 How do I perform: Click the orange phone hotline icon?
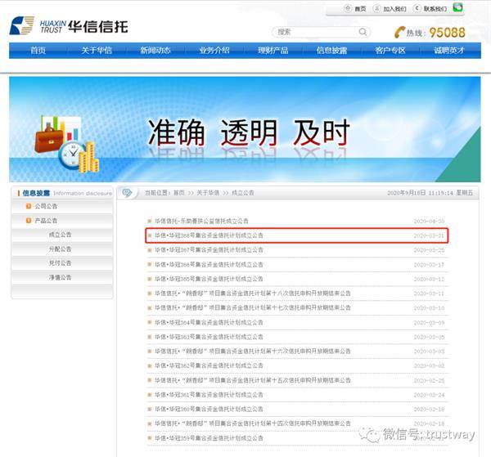pyautogui.click(x=399, y=32)
